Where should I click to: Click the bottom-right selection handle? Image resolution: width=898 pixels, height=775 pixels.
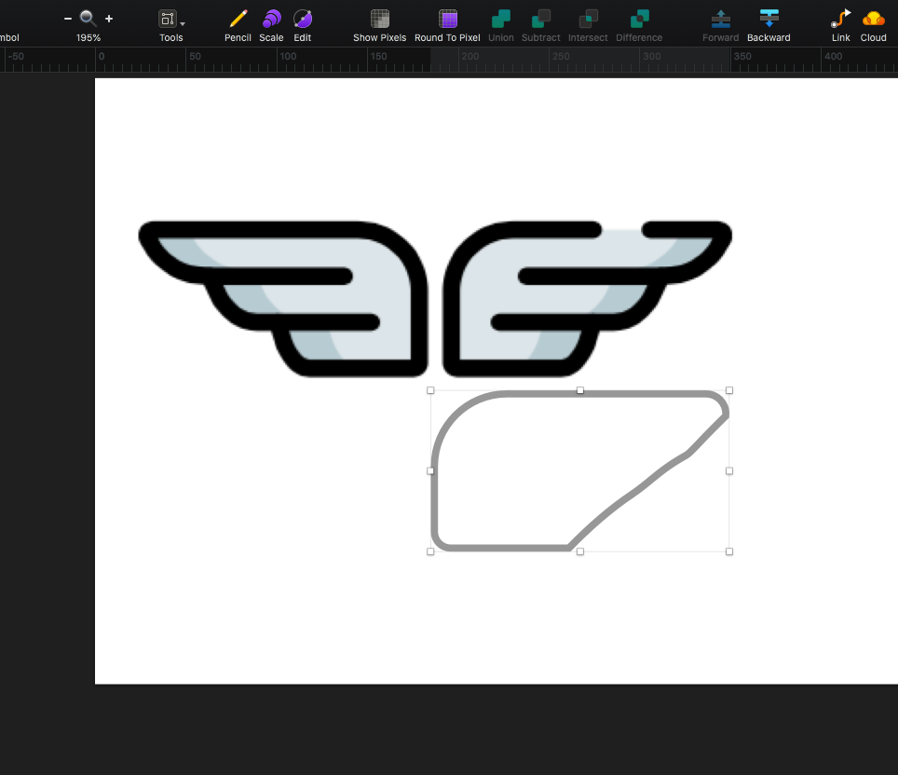click(729, 551)
